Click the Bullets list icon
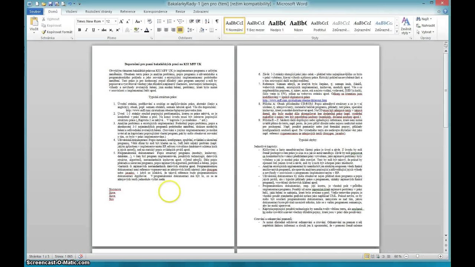 point(159,22)
